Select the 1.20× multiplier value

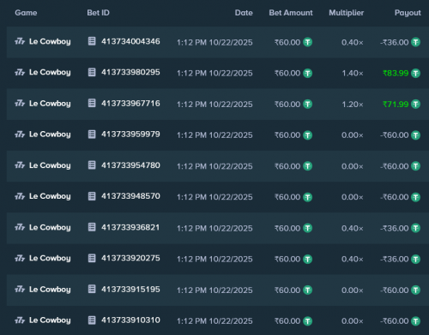(353, 105)
